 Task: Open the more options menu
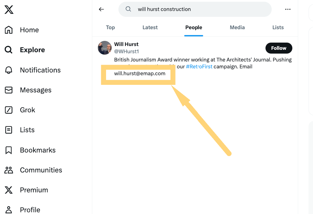pos(288,9)
